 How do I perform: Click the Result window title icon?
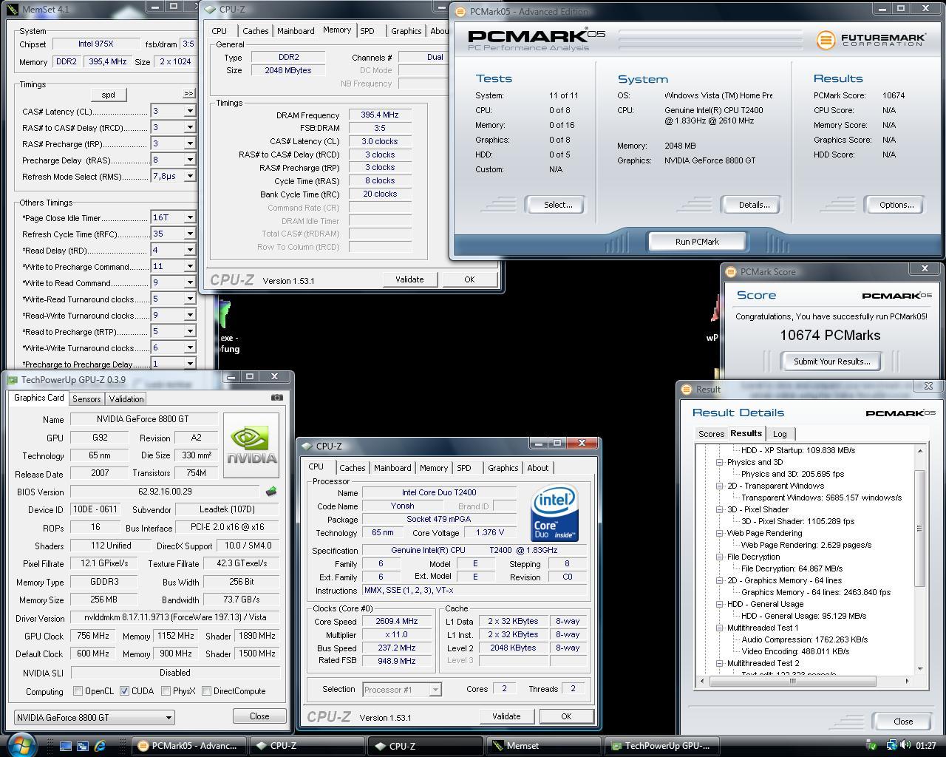pyautogui.click(x=686, y=389)
